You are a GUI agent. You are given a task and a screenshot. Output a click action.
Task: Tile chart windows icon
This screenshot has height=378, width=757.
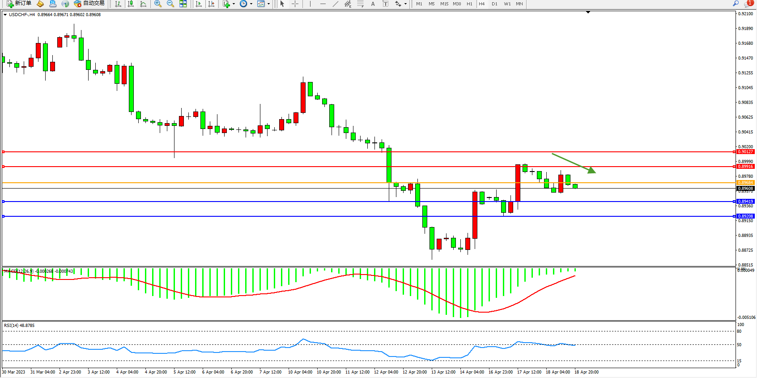click(183, 4)
